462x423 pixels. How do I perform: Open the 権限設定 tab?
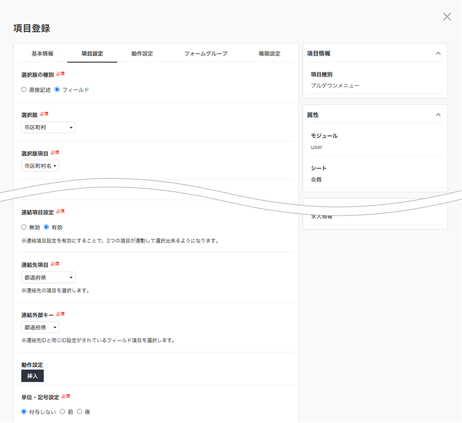[x=269, y=54]
